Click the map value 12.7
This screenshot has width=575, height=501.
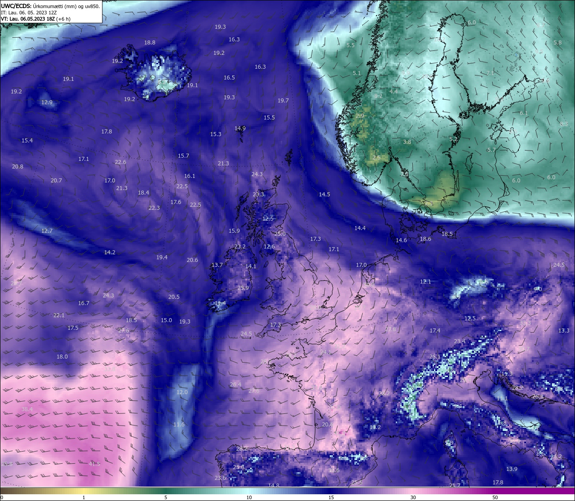click(x=47, y=231)
